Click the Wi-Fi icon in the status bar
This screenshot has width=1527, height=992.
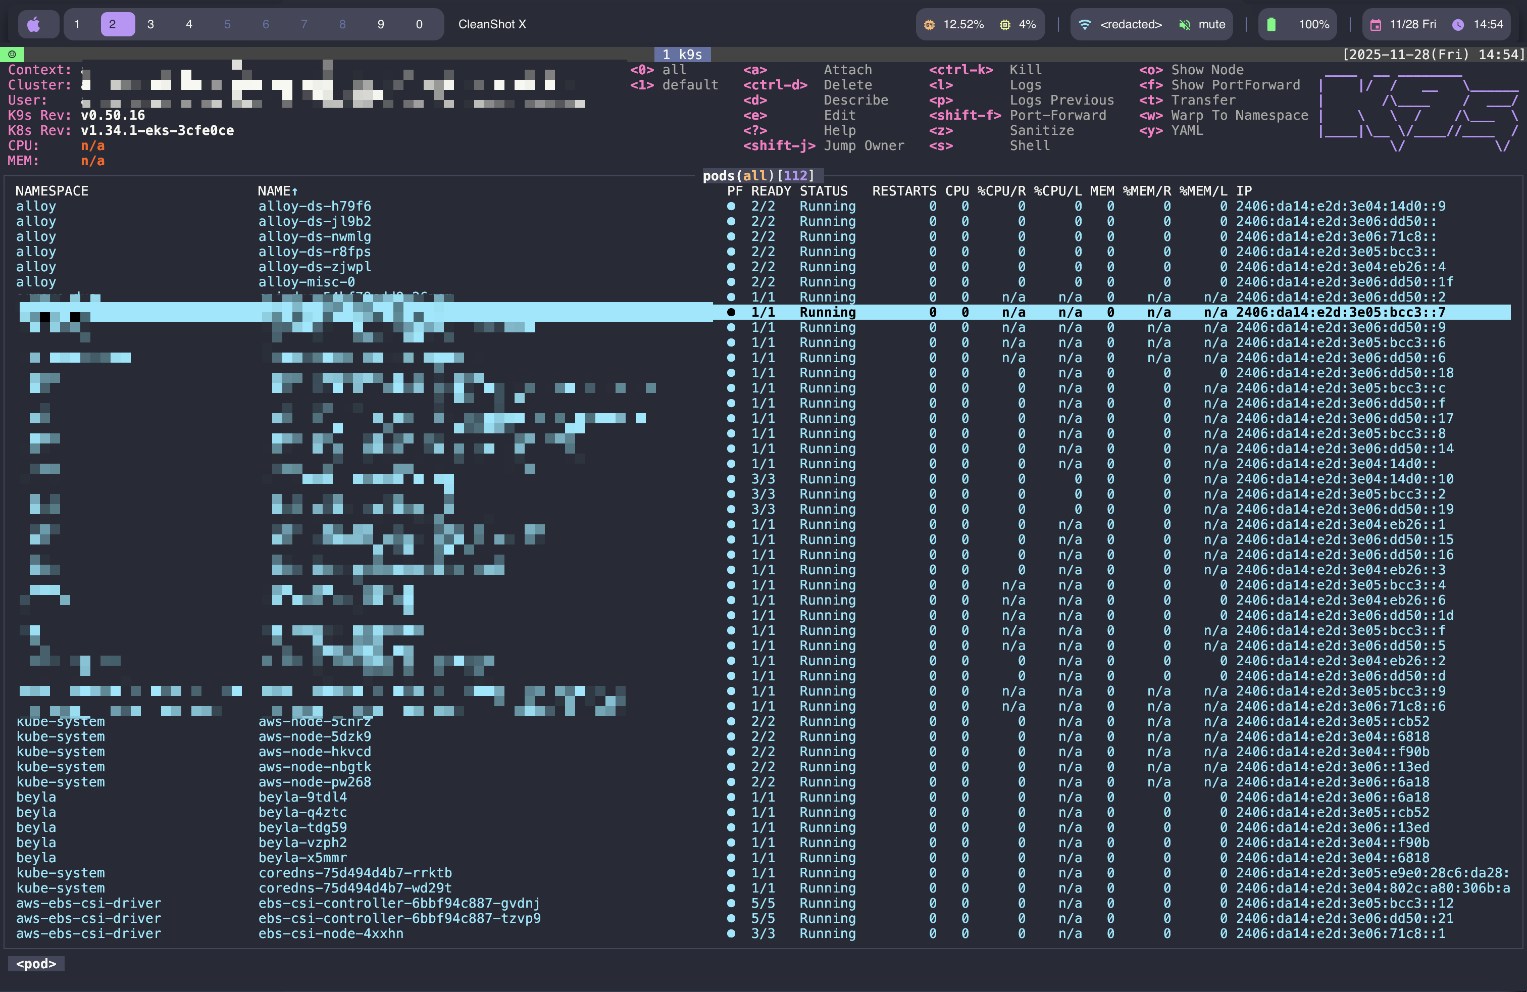point(1084,24)
